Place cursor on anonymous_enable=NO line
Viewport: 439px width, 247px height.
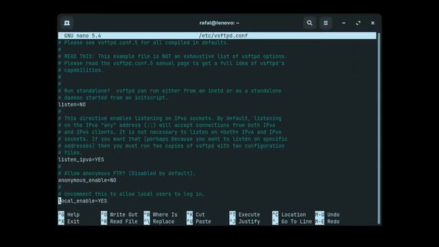(87, 180)
